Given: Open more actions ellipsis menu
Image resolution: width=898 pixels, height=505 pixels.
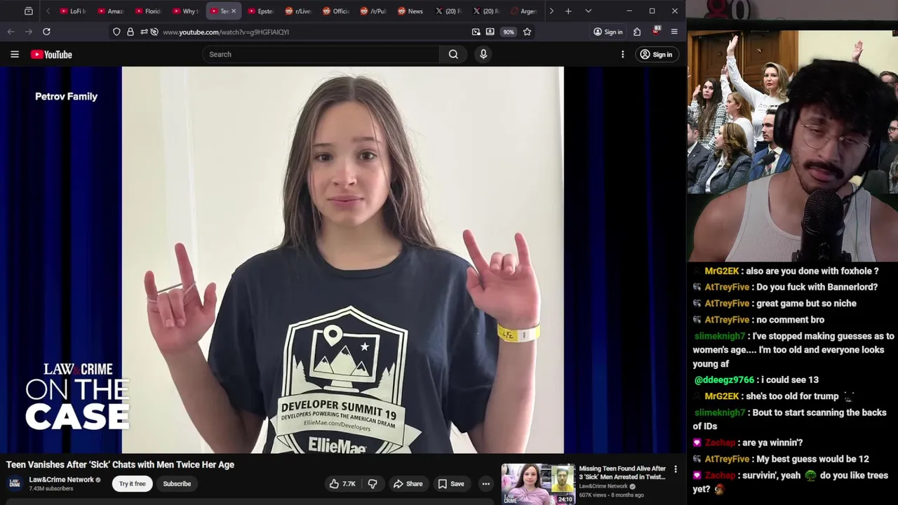Looking at the screenshot, I should (485, 483).
